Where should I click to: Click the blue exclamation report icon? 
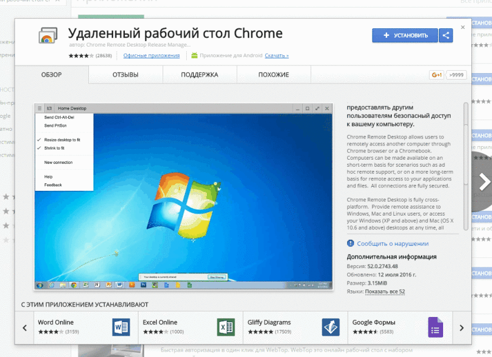pos(351,243)
